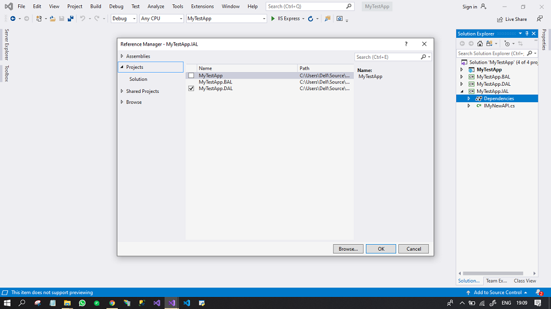This screenshot has width=551, height=309.
Task: Click the Solution Explorer horizontal scrollbar
Action: click(493, 273)
